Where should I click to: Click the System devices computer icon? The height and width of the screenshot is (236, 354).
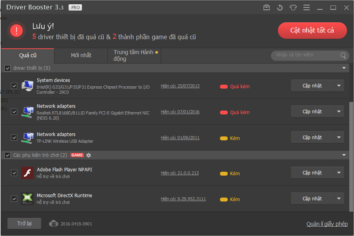(x=27, y=86)
